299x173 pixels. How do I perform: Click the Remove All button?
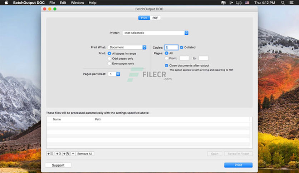pos(85,154)
